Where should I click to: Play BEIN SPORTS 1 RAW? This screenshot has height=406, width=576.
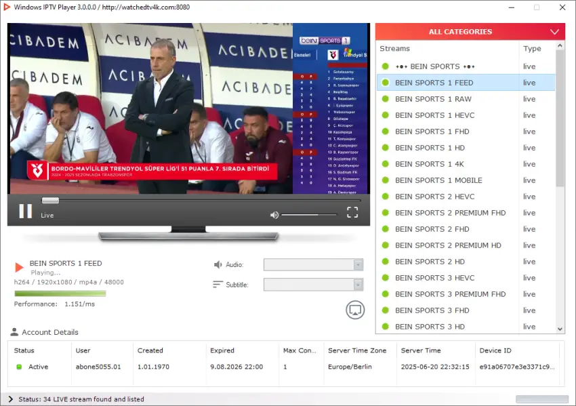tap(466, 99)
